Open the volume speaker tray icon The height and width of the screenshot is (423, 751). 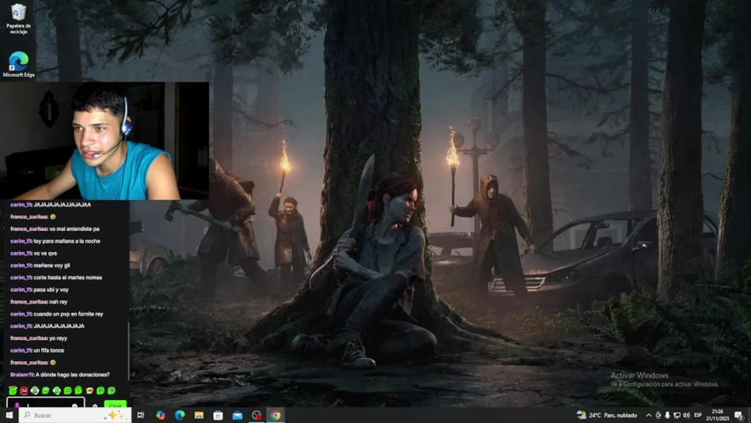click(x=687, y=415)
